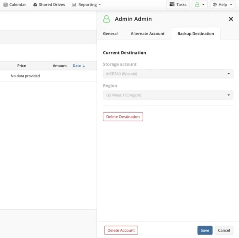
Task: Open the Region US West 1 (Oregon) dropdown
Action: 168,95
